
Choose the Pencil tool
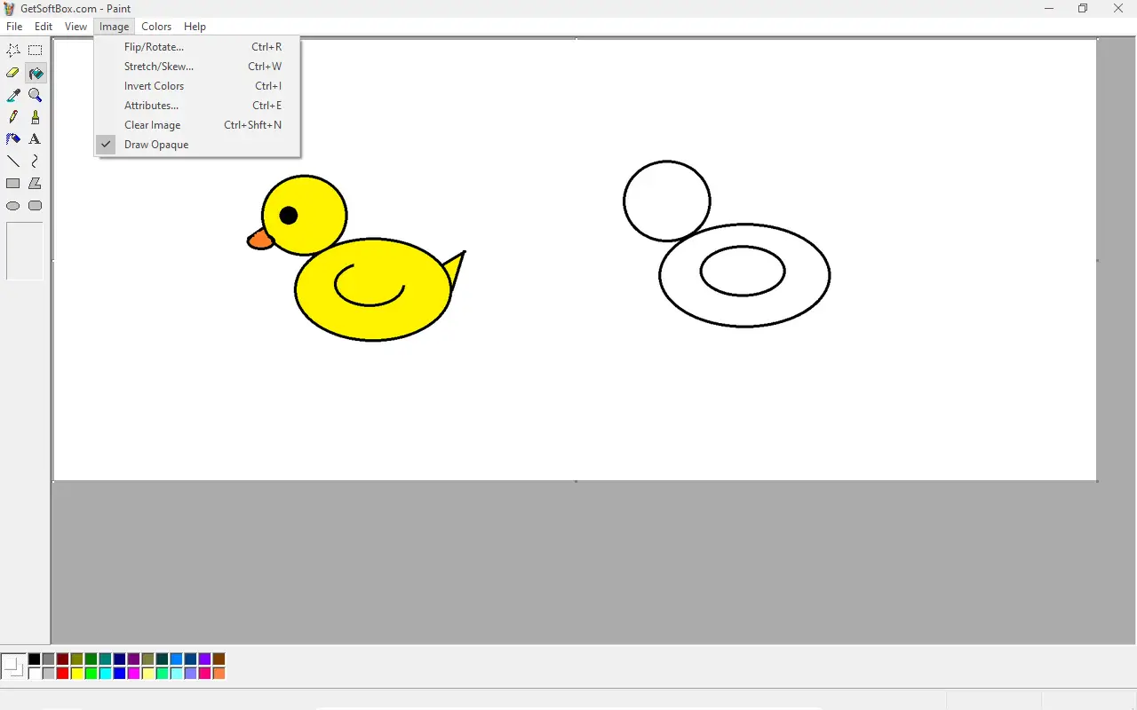[x=13, y=117]
